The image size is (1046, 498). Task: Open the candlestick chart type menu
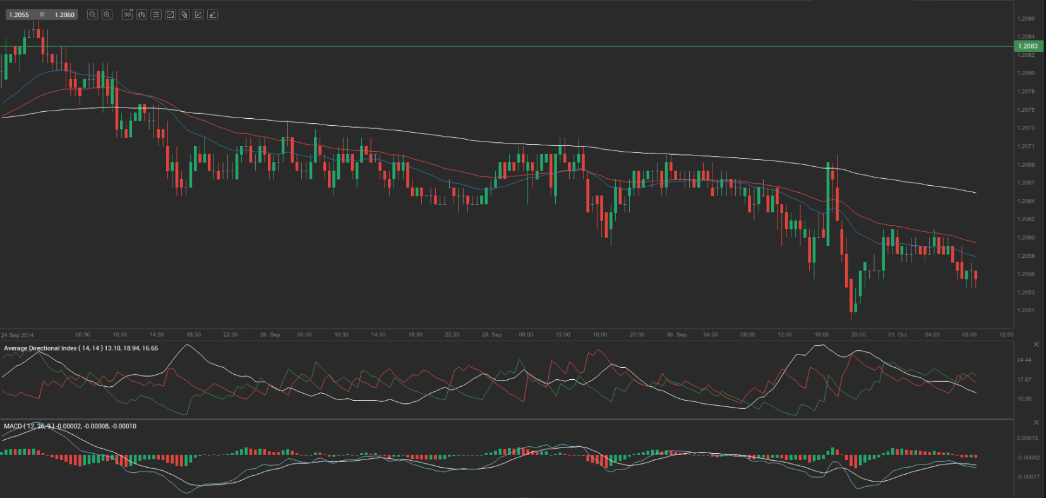[141, 15]
